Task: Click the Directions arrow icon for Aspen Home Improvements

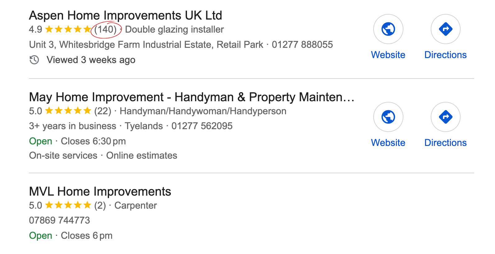Action: click(x=445, y=29)
